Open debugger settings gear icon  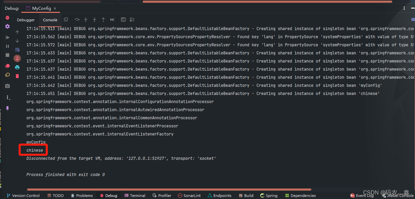point(7,26)
